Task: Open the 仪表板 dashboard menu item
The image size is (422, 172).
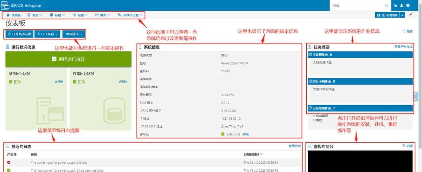Action: [x=14, y=15]
